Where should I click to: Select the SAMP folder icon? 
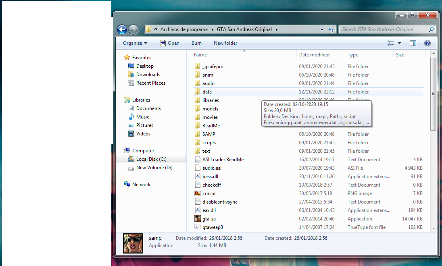click(x=197, y=134)
